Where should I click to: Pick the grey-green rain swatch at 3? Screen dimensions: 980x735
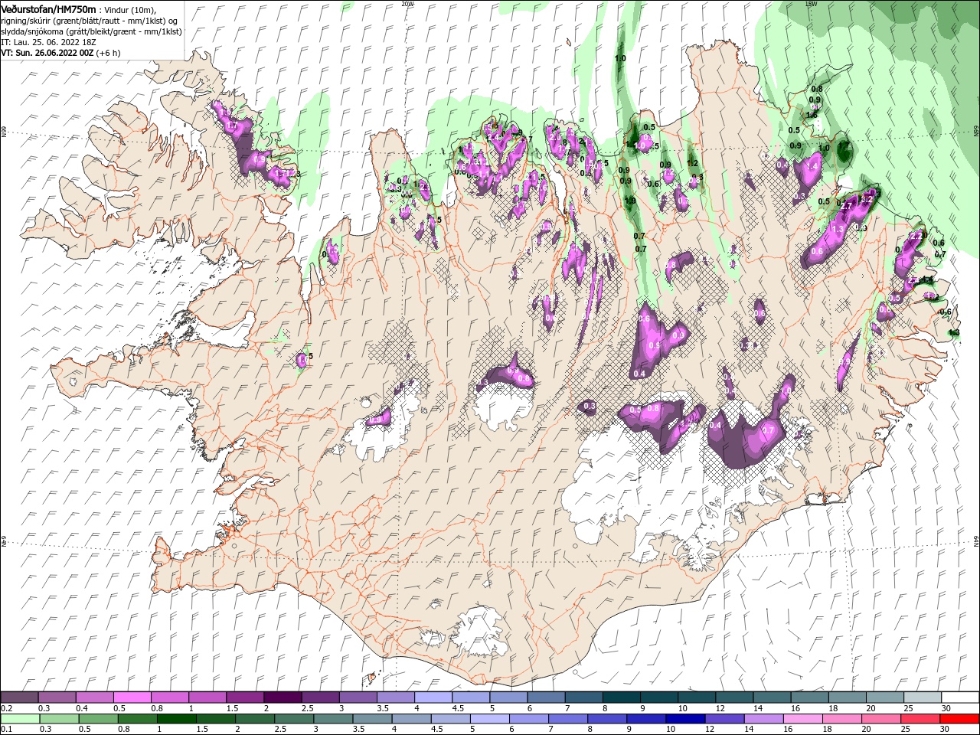coord(332,719)
